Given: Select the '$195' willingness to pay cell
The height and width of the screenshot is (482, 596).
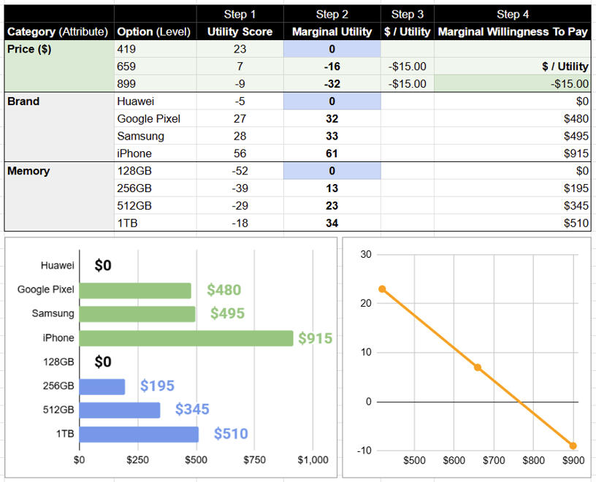Looking at the screenshot, I should (x=513, y=188).
